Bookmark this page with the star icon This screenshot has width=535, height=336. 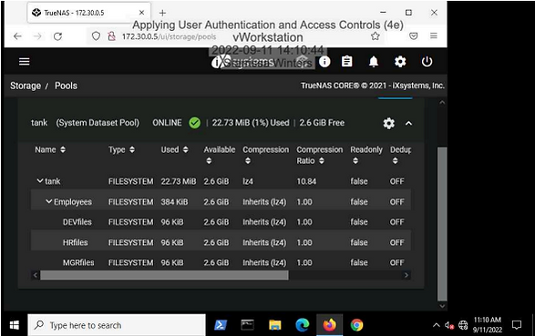[x=376, y=36]
